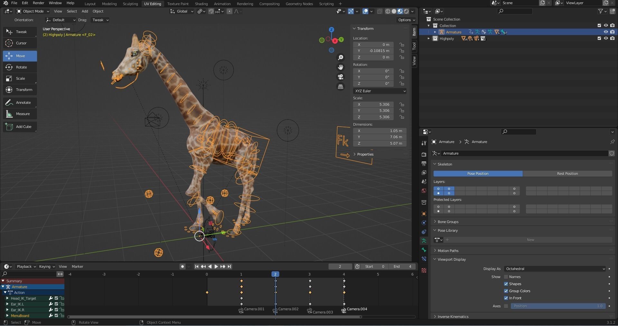
Task: Open the Object Mode dropdown
Action: pos(33,11)
